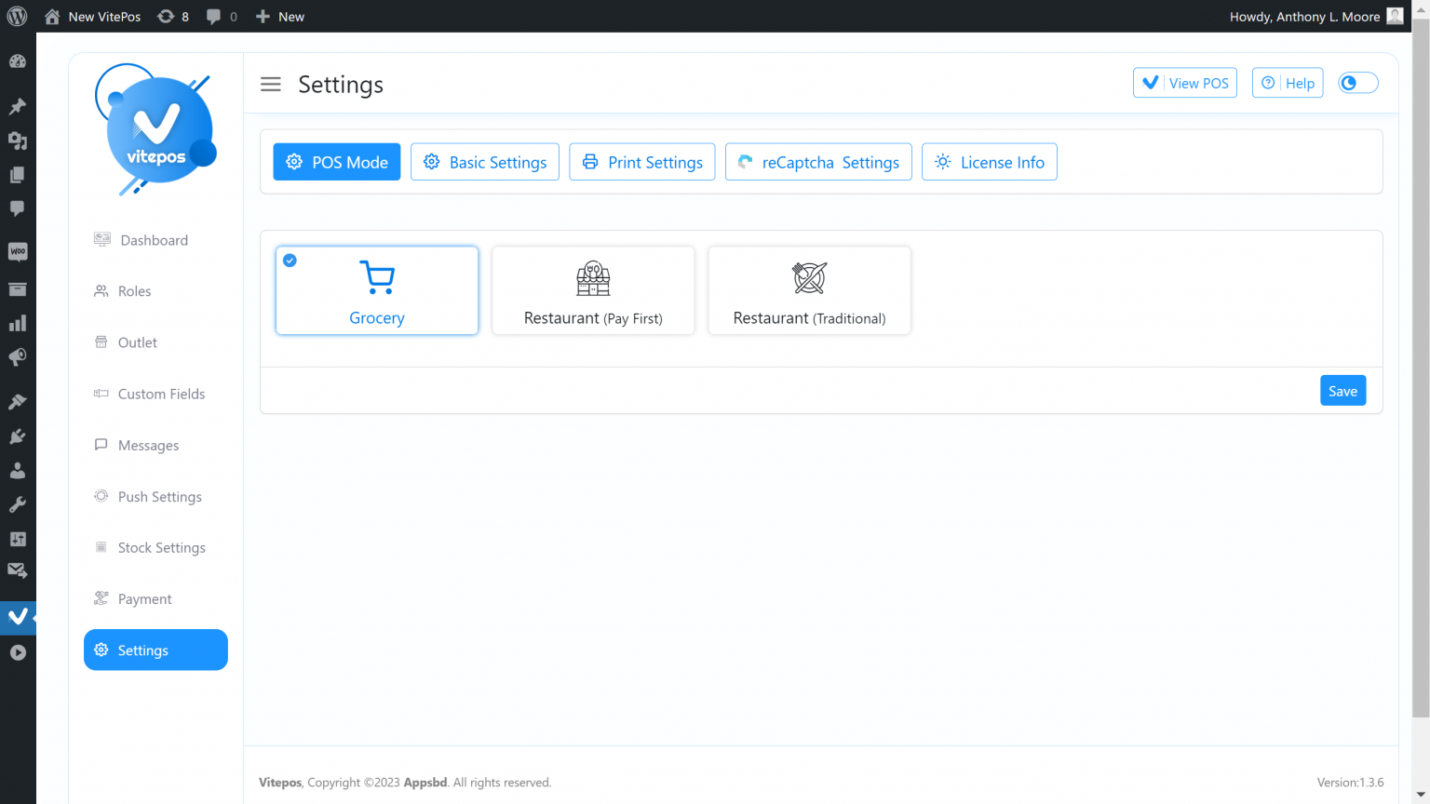Toggle dark mode with the moon switch

(1357, 82)
